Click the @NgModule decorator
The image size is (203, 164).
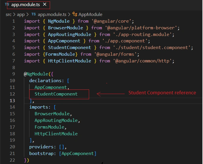point(36,74)
